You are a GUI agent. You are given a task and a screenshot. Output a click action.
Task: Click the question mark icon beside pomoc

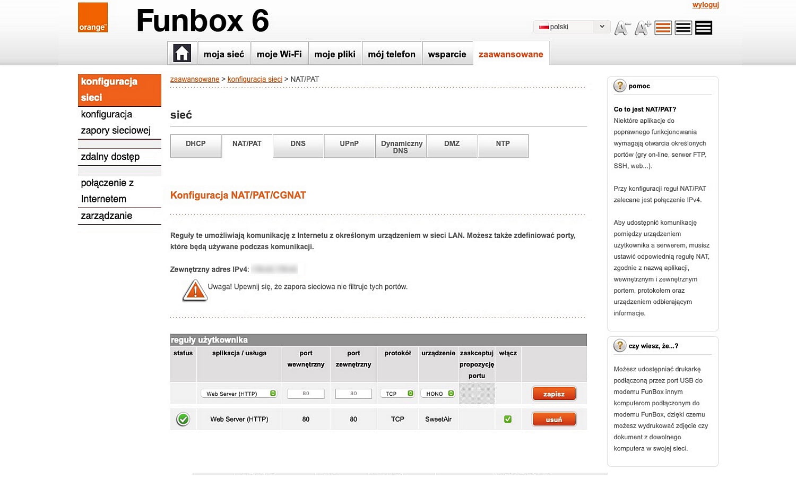pos(620,86)
